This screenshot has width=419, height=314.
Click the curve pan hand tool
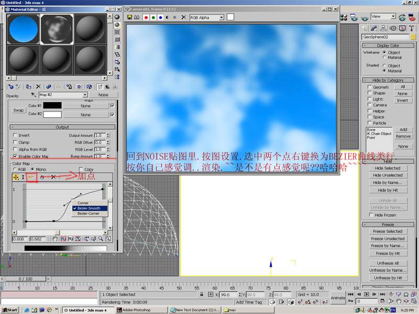click(x=56, y=239)
